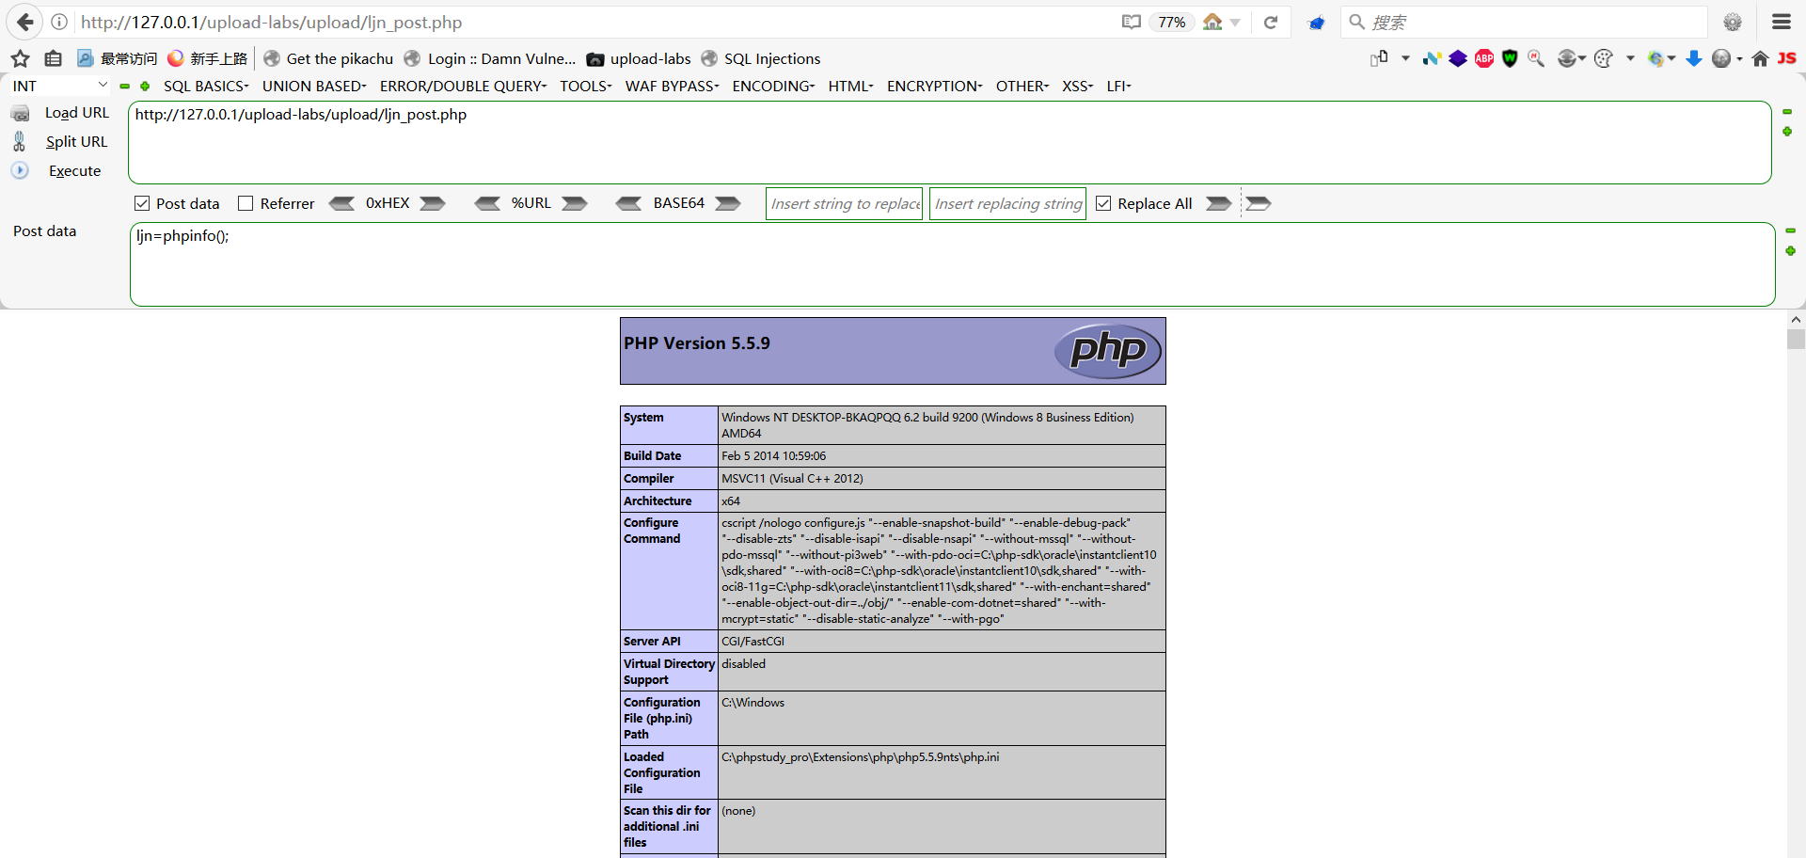Click the 0xHEX decode left arrow
The width and height of the screenshot is (1806, 858).
[341, 203]
